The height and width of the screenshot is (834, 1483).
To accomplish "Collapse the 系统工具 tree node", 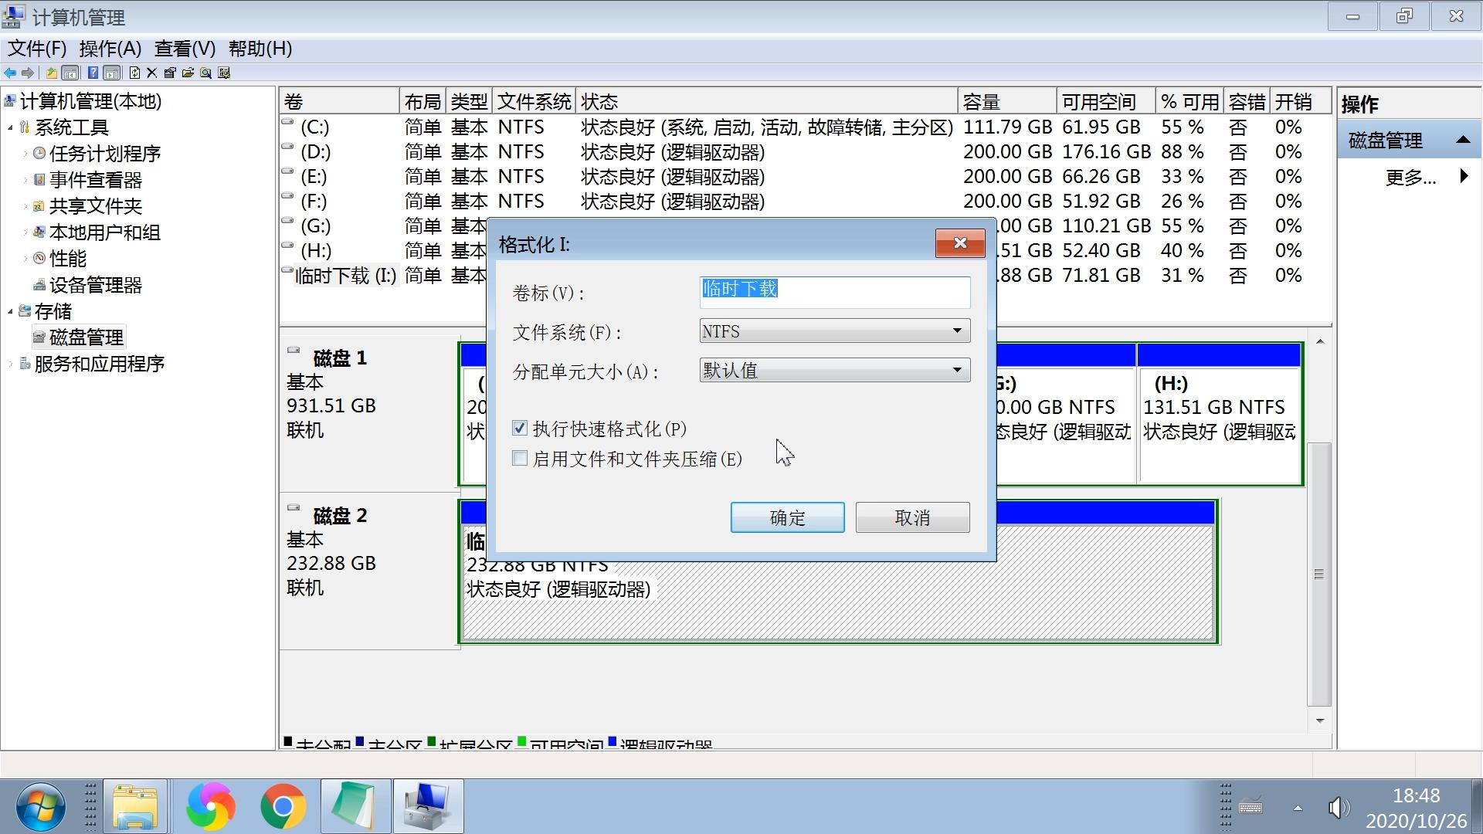I will (x=10, y=127).
